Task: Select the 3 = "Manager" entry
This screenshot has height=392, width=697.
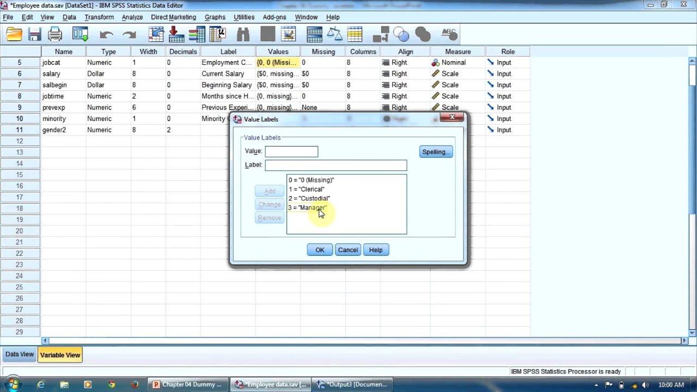Action: click(307, 208)
